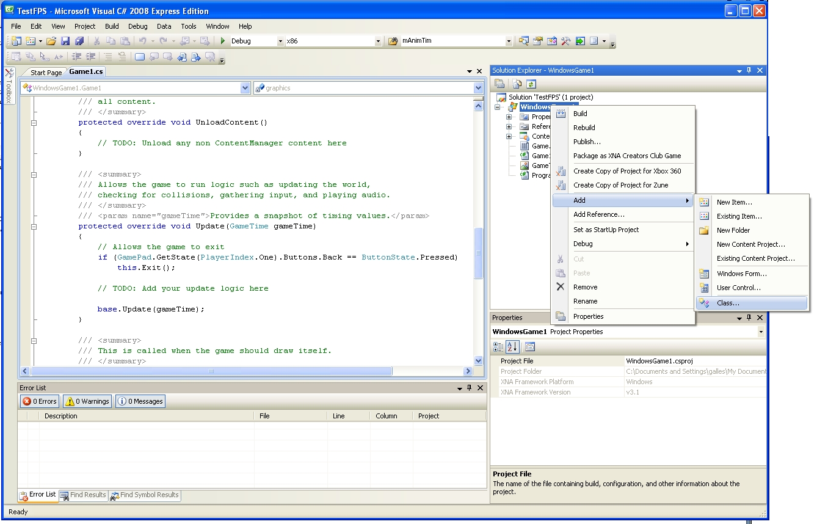The height and width of the screenshot is (524, 817).
Task: Pin the Solution Explorer panel
Action: (749, 70)
